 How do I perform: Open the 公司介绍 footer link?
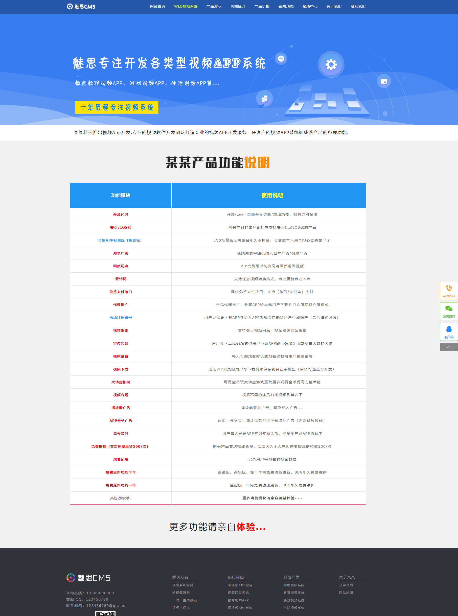tap(346, 585)
